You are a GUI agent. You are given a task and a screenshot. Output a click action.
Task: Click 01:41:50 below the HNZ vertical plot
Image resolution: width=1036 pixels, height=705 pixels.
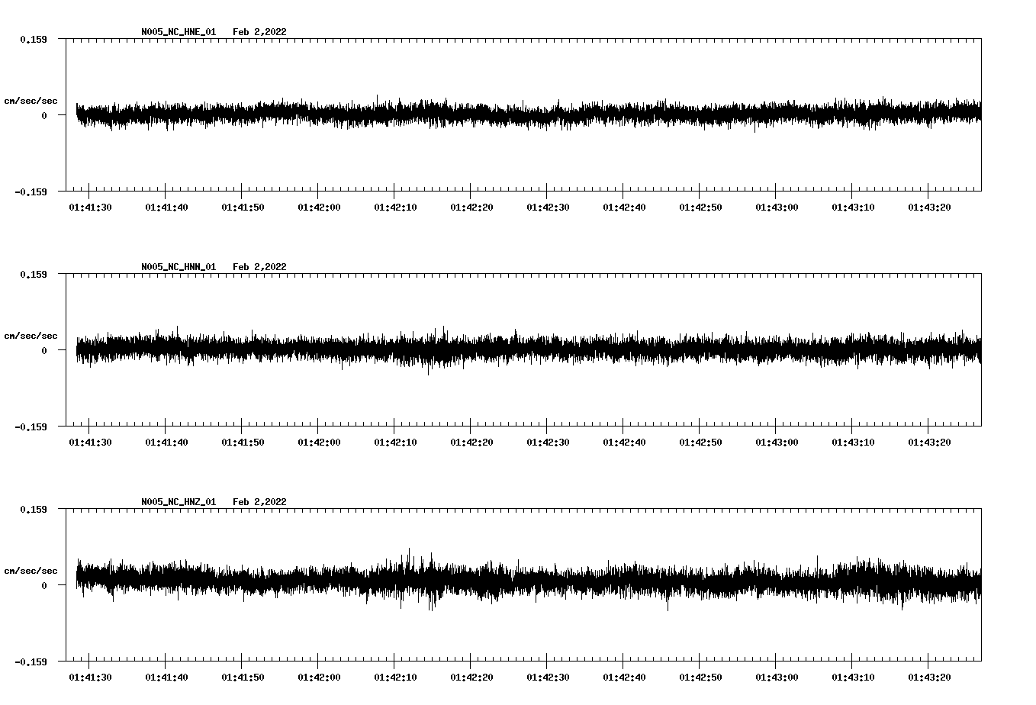243,678
